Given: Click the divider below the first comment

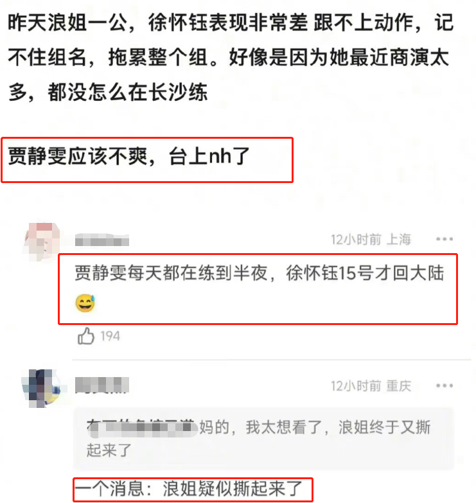Looking at the screenshot, I should pos(271,360).
